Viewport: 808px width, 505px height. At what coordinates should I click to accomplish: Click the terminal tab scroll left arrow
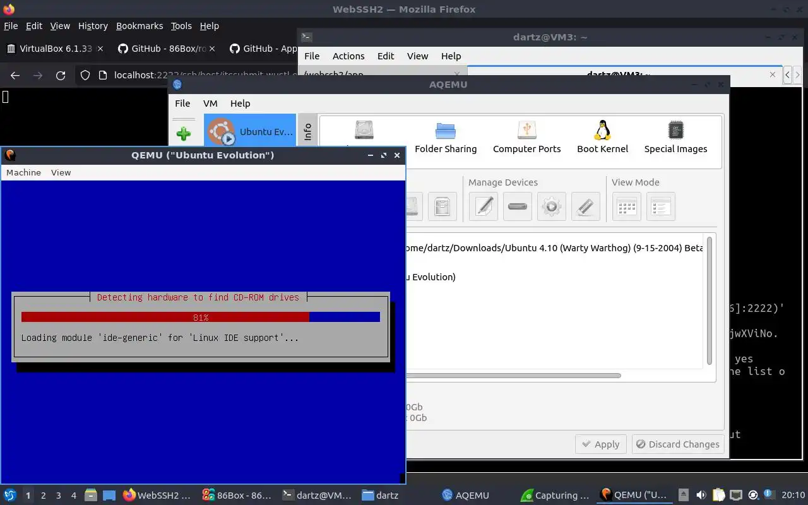pyautogui.click(x=787, y=75)
